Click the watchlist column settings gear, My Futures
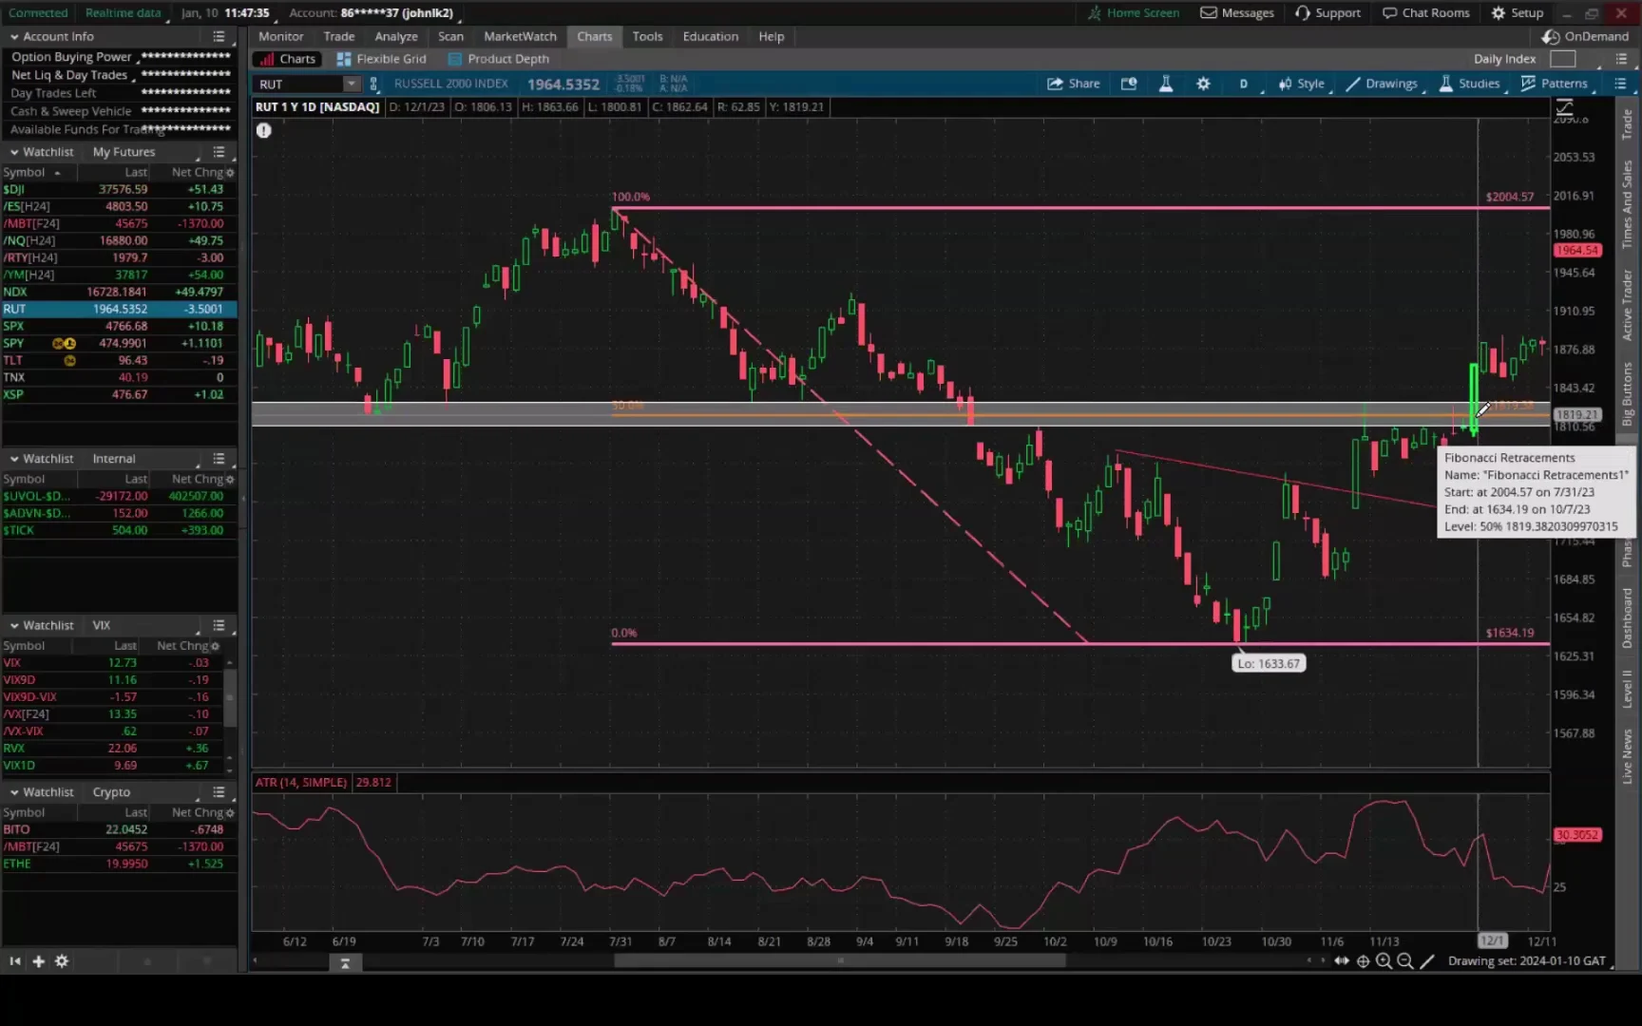This screenshot has width=1642, height=1026. [230, 173]
